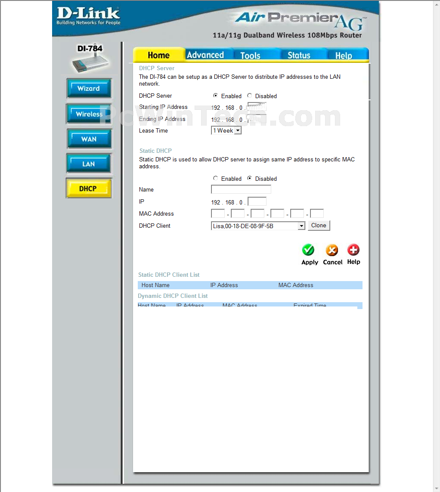The image size is (440, 492).
Task: Click the second MAC Address octet field
Action: click(238, 214)
